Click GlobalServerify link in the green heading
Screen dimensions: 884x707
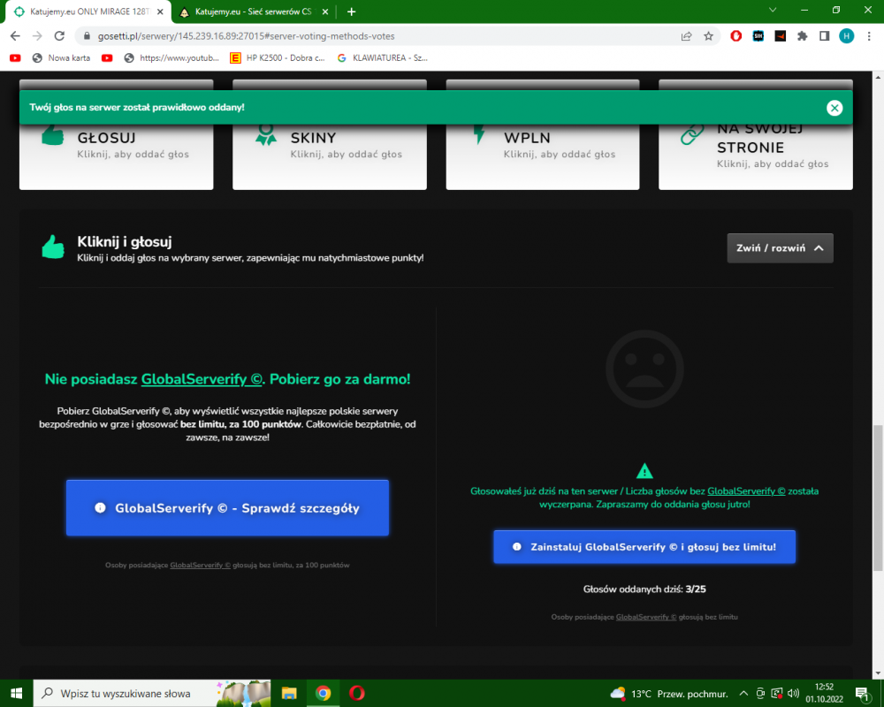(x=202, y=379)
